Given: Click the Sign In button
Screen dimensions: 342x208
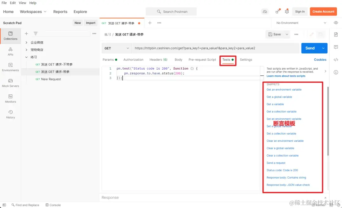Looking at the screenshot, I should click(300, 11).
